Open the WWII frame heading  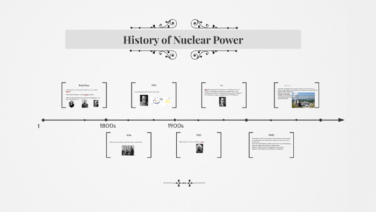click(271, 135)
